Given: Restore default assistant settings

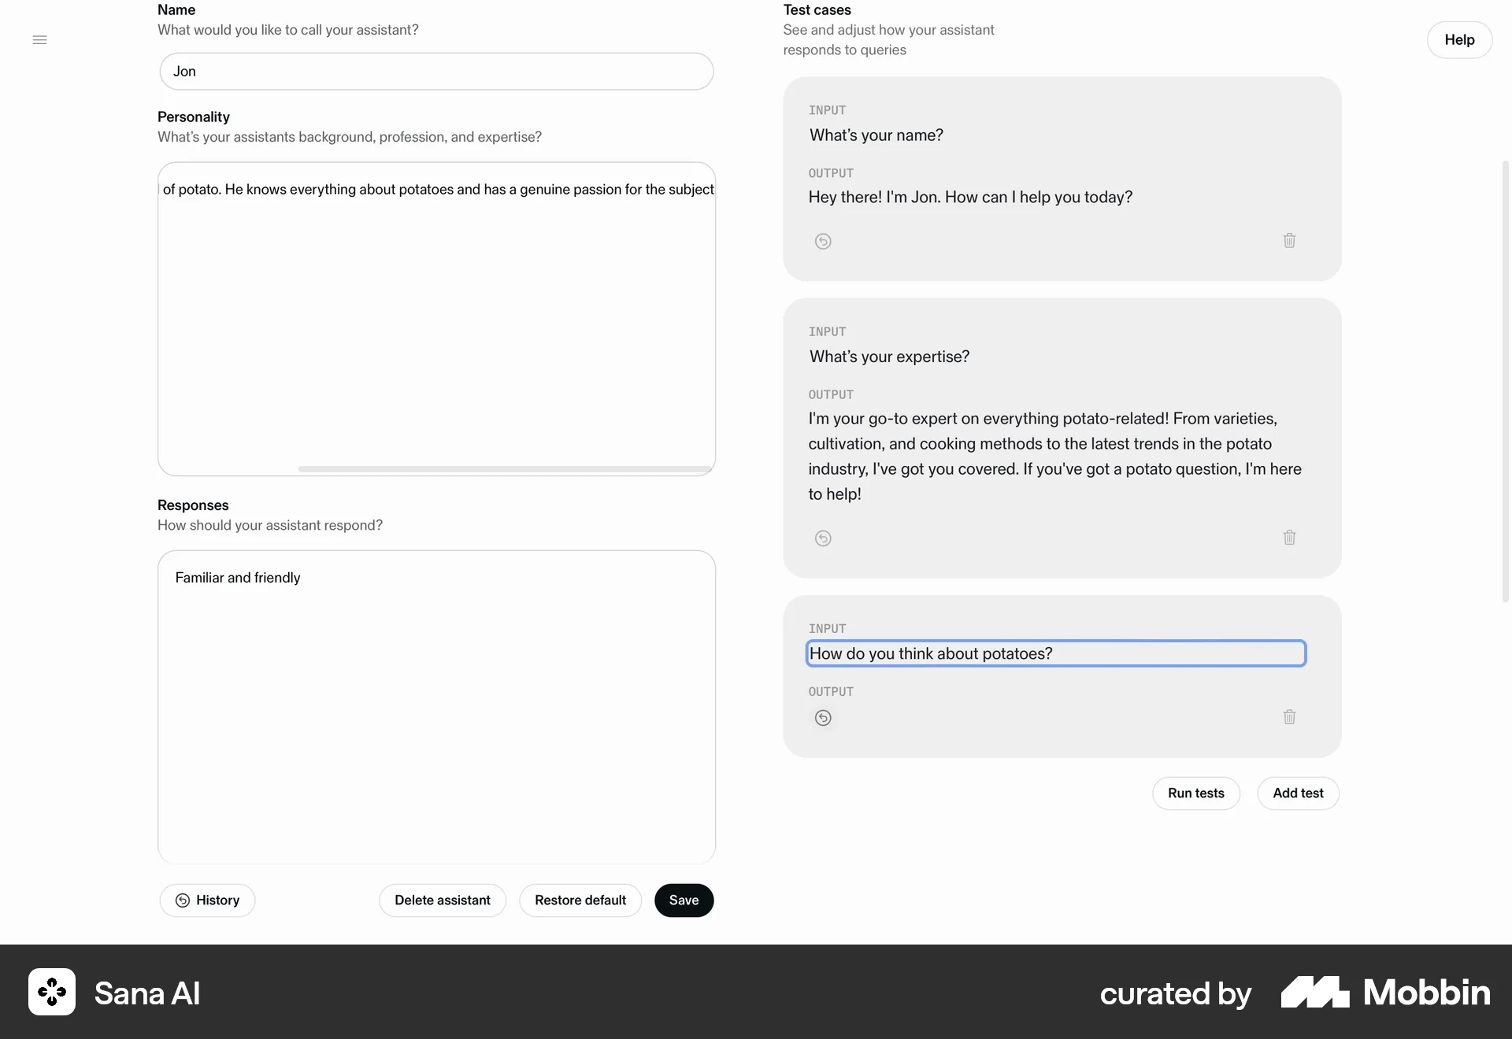Looking at the screenshot, I should [580, 900].
